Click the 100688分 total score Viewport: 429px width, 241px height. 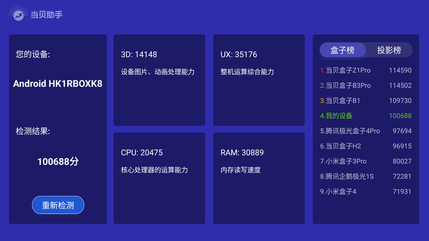58,161
